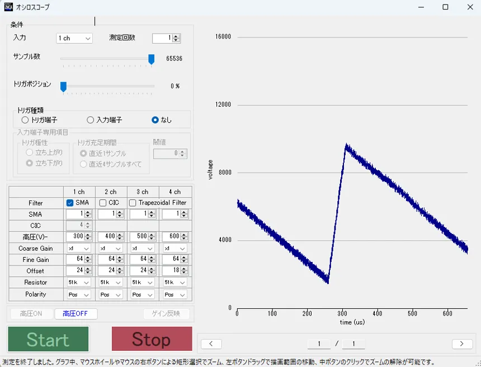Increment 1 ch SMA value spinner up
Screen dimensions: 481x367
tap(88, 212)
